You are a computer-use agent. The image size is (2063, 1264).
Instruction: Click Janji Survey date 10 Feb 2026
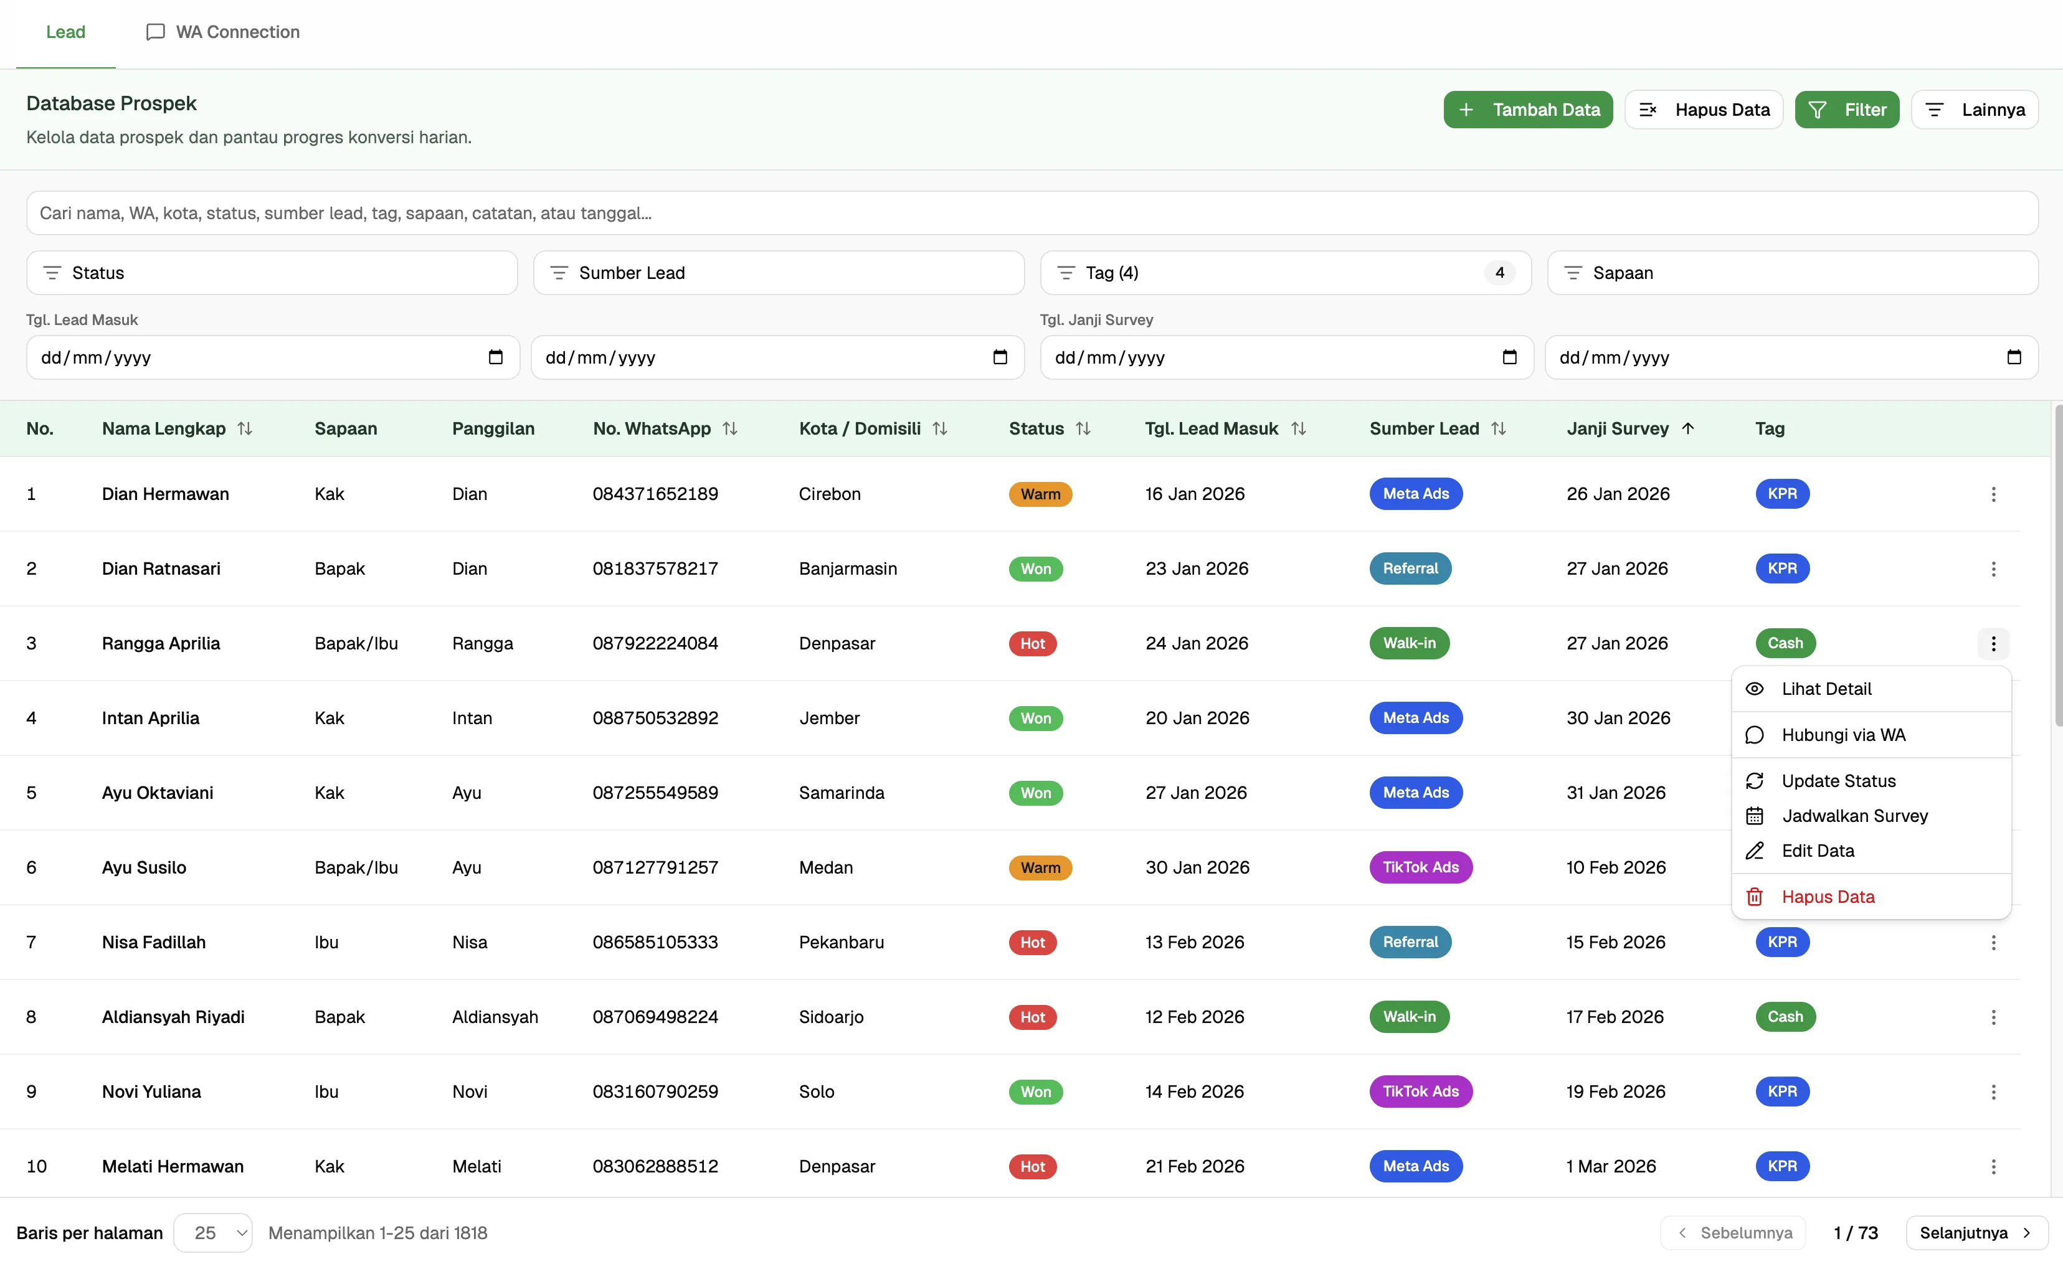tap(1616, 867)
